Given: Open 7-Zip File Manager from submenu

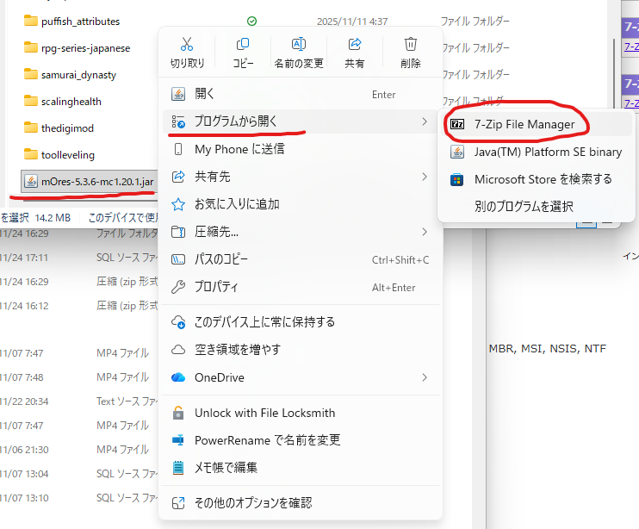Looking at the screenshot, I should coord(524,125).
